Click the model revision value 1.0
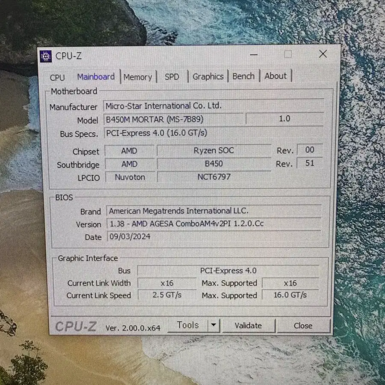385x385 pixels. click(x=284, y=119)
